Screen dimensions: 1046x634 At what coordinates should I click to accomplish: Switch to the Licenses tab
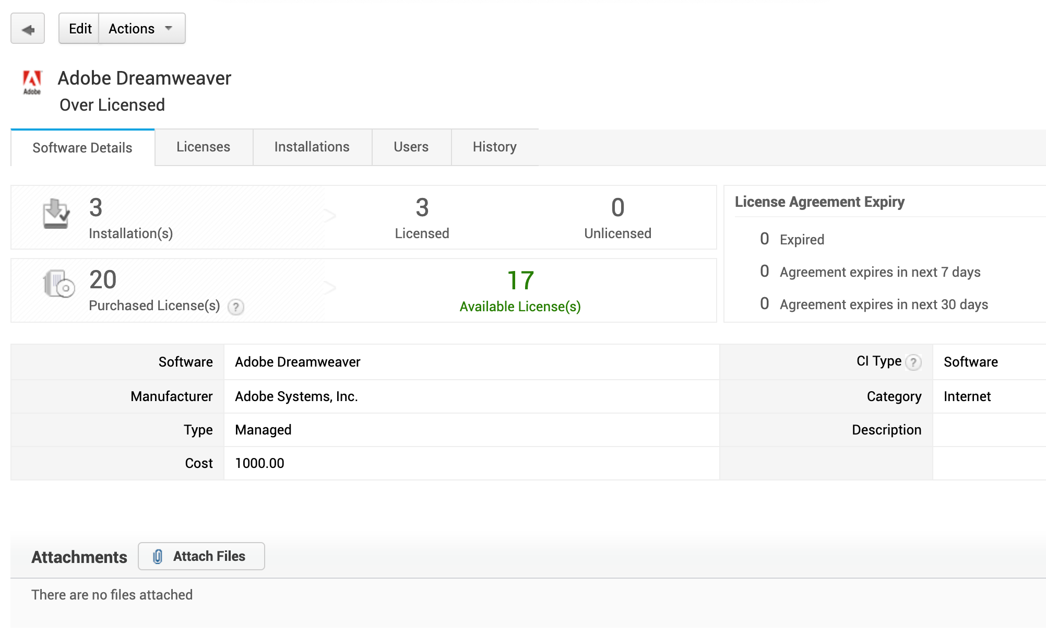pyautogui.click(x=203, y=147)
